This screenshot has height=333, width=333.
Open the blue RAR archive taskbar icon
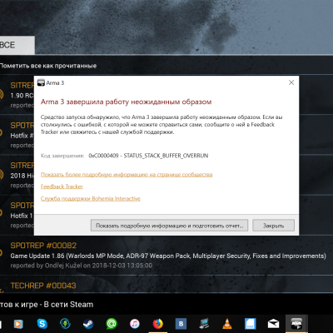(250, 324)
